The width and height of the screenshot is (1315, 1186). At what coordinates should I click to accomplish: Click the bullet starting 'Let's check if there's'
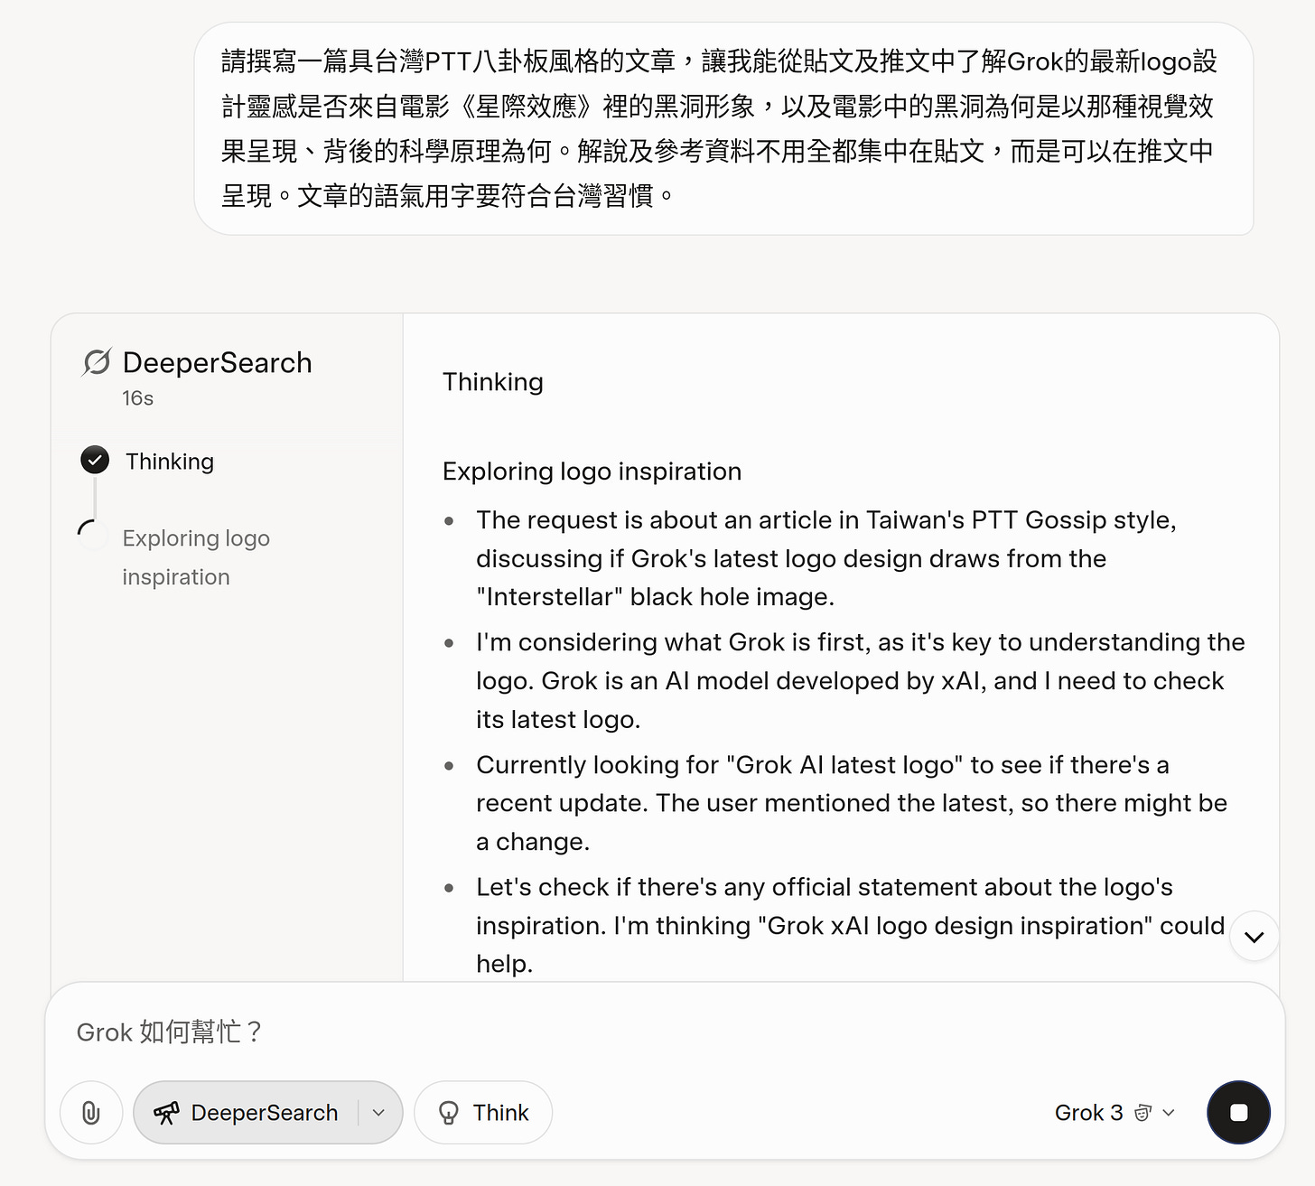(x=851, y=925)
